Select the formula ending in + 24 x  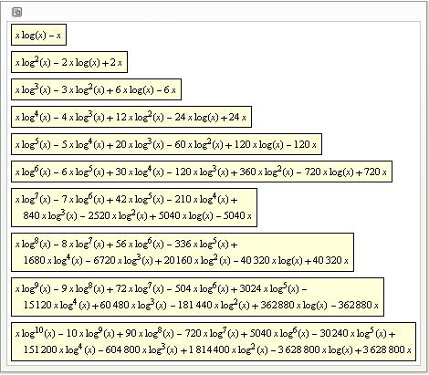(131, 117)
